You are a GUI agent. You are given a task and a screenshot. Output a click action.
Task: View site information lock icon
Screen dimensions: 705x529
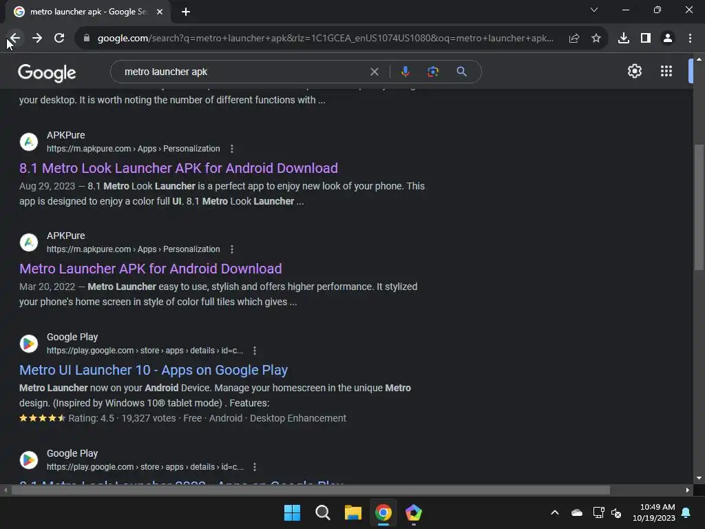87,39
